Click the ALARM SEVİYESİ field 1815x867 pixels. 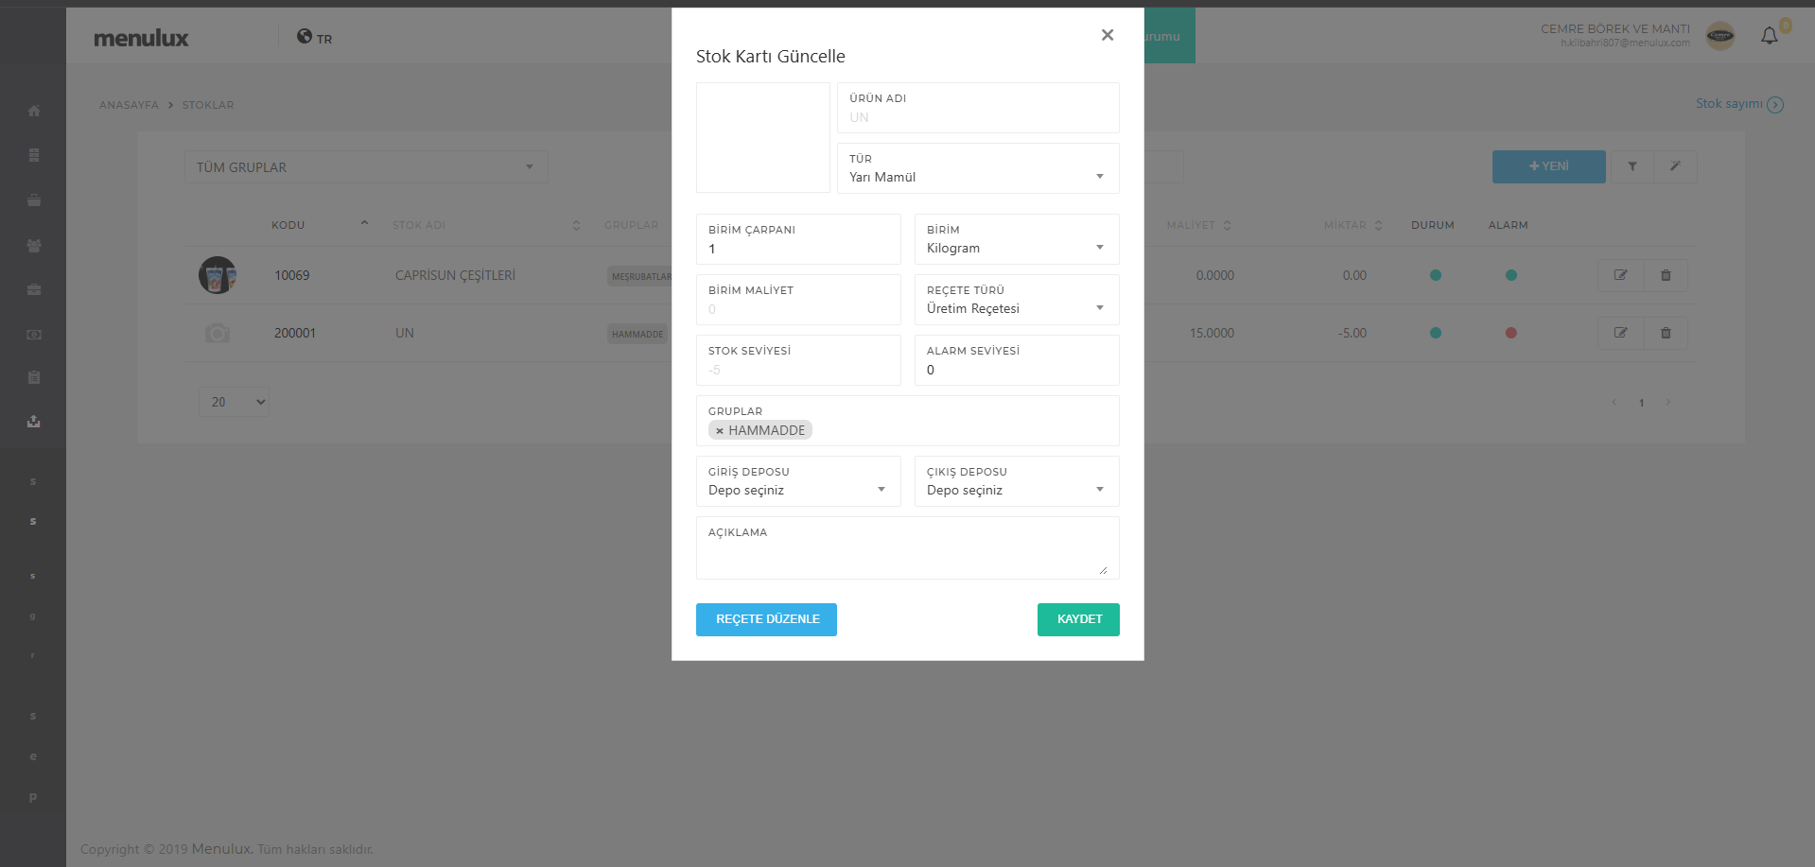(x=1017, y=360)
